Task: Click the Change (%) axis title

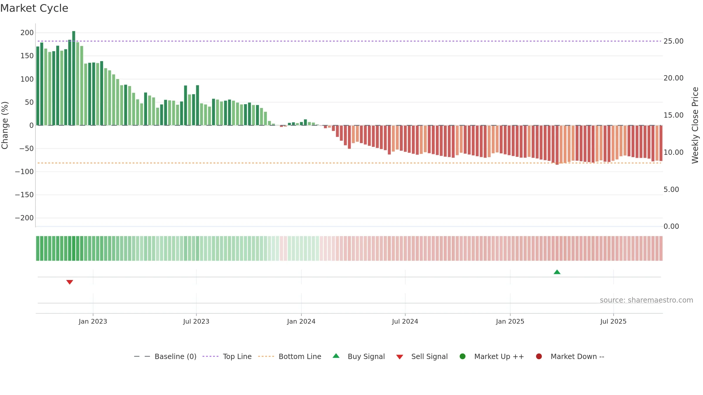Action: pyautogui.click(x=5, y=125)
